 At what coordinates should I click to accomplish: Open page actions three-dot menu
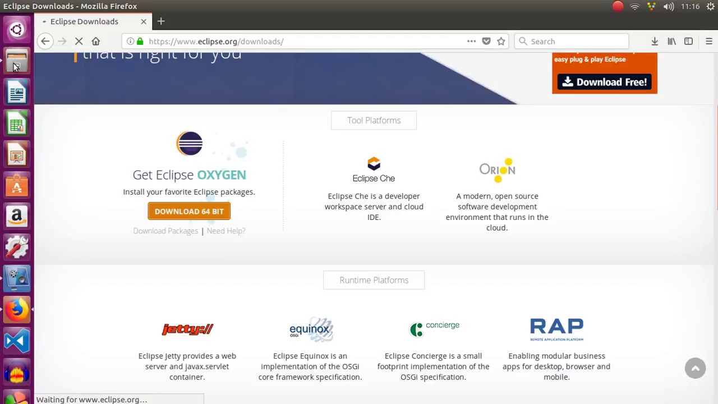471,42
